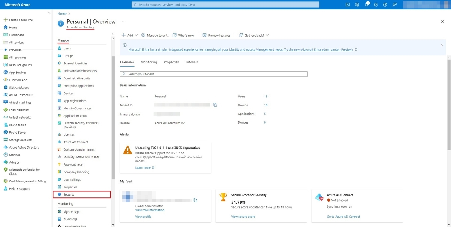
Task: Open notifications bell icon
Action: [x=367, y=5]
